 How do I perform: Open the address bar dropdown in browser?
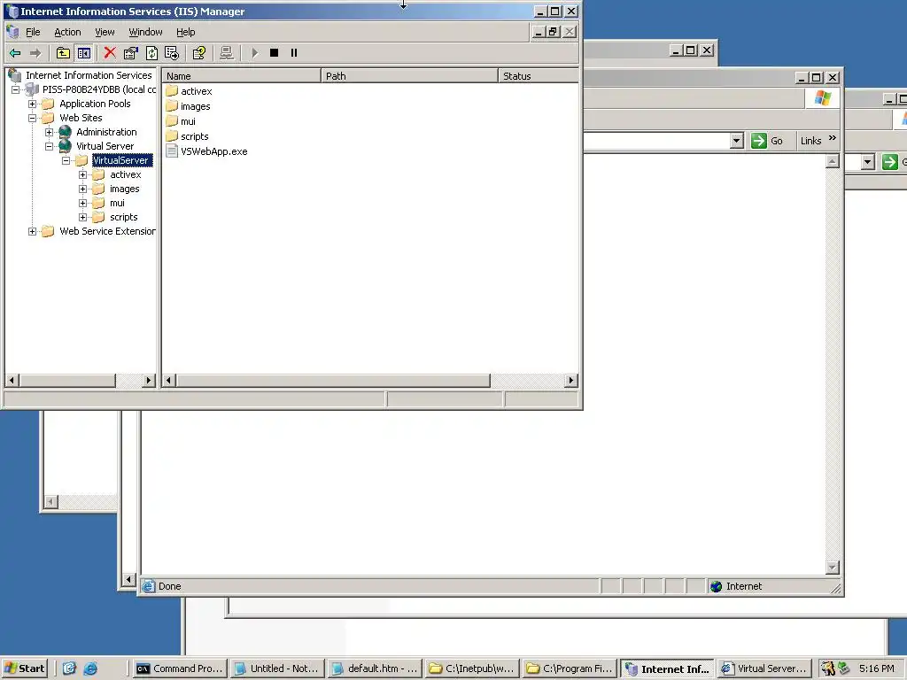pos(736,141)
